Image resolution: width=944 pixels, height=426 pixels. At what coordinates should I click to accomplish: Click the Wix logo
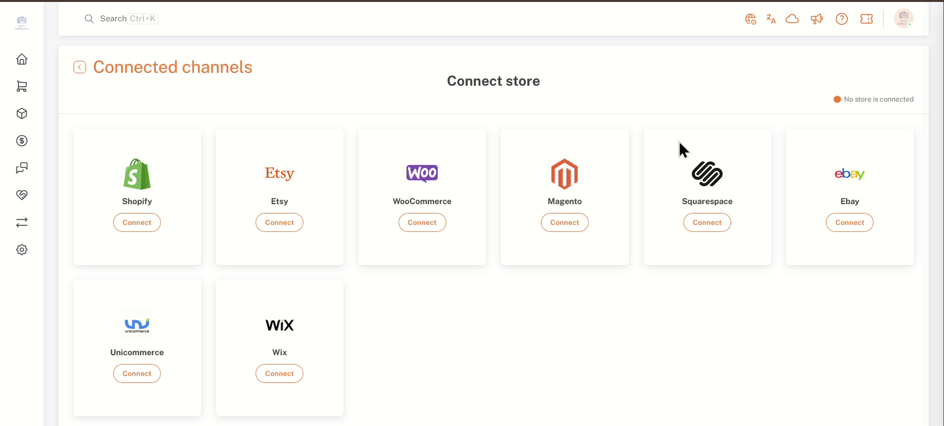pos(279,325)
